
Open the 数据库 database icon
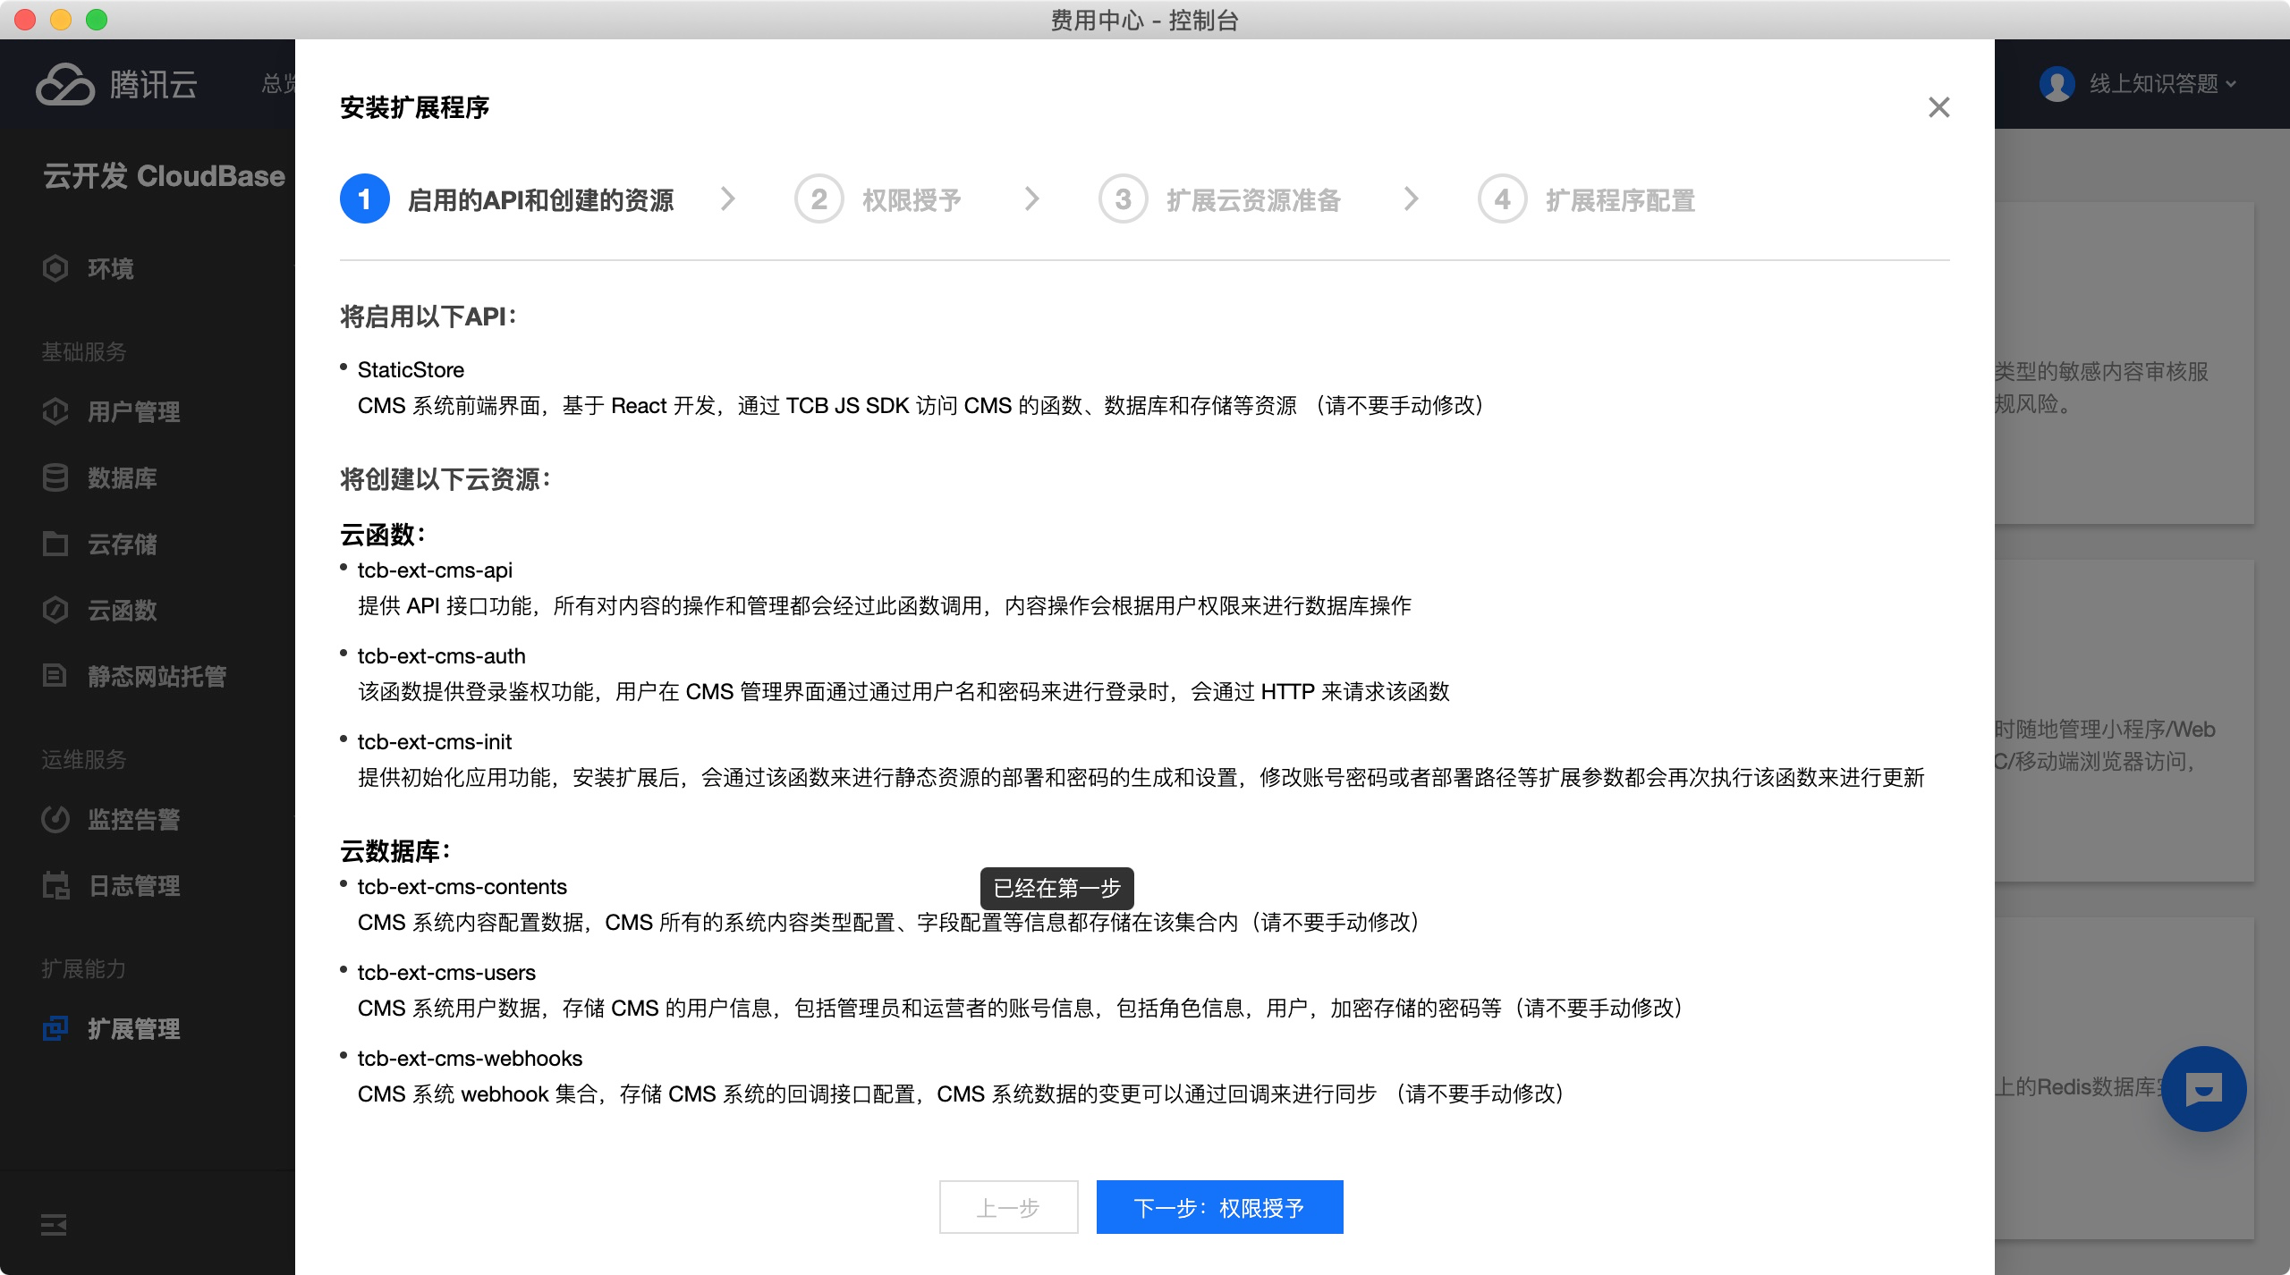click(x=55, y=477)
